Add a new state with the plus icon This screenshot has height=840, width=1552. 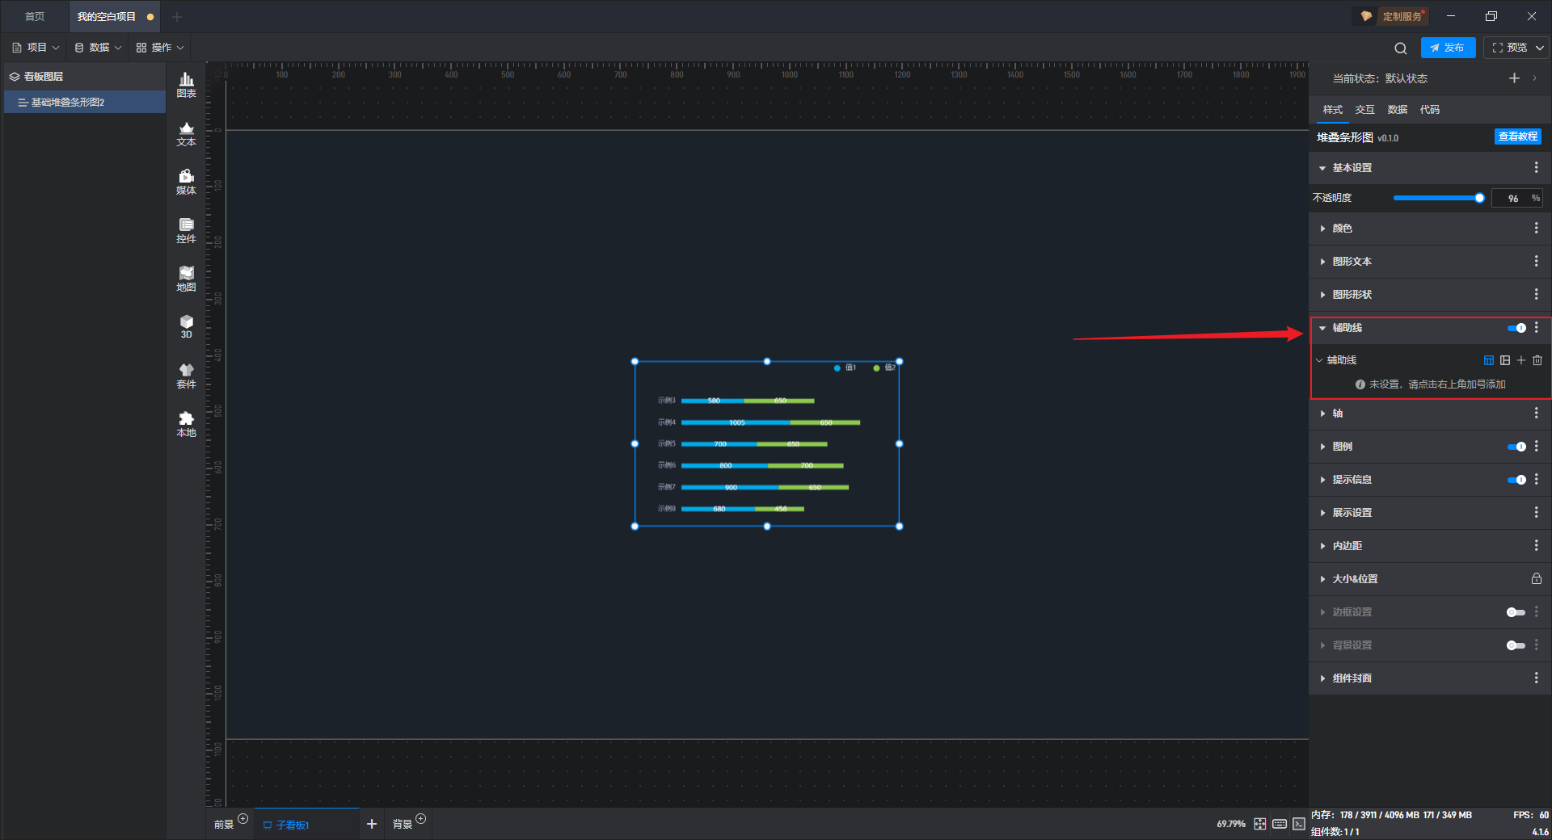1514,78
